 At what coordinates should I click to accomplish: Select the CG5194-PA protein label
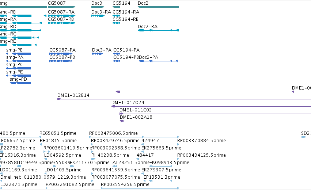(x=126, y=50)
